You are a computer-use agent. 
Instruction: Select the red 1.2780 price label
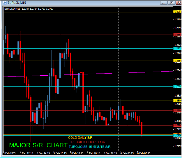[177, 125]
